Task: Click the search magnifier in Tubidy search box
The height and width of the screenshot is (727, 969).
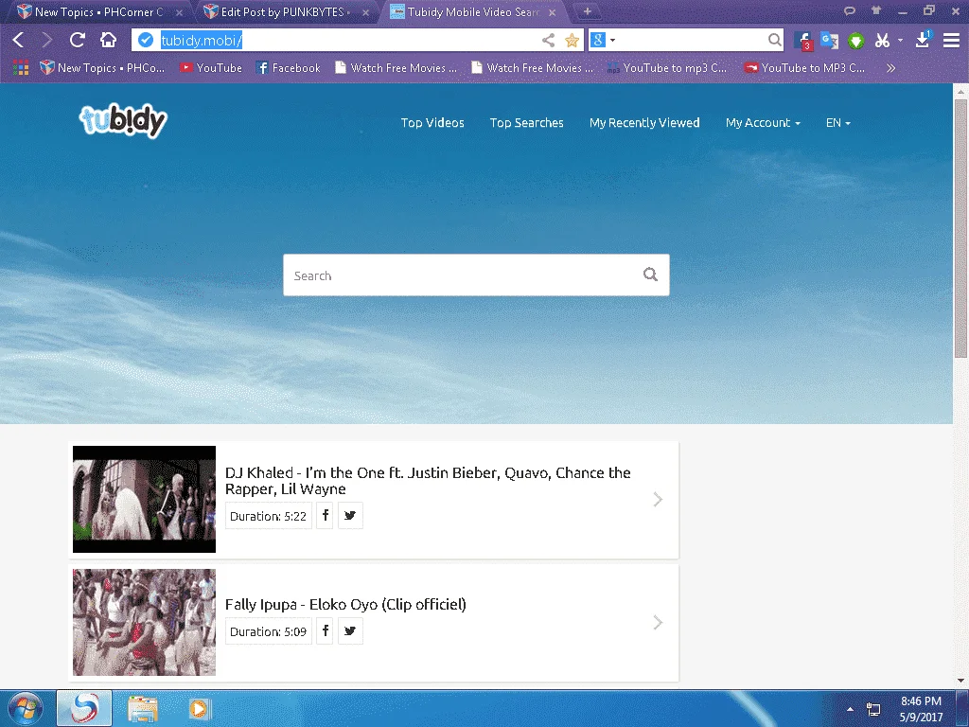Action: click(650, 275)
